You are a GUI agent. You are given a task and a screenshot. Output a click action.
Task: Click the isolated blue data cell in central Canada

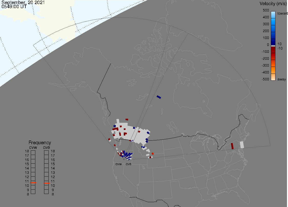click(x=159, y=97)
